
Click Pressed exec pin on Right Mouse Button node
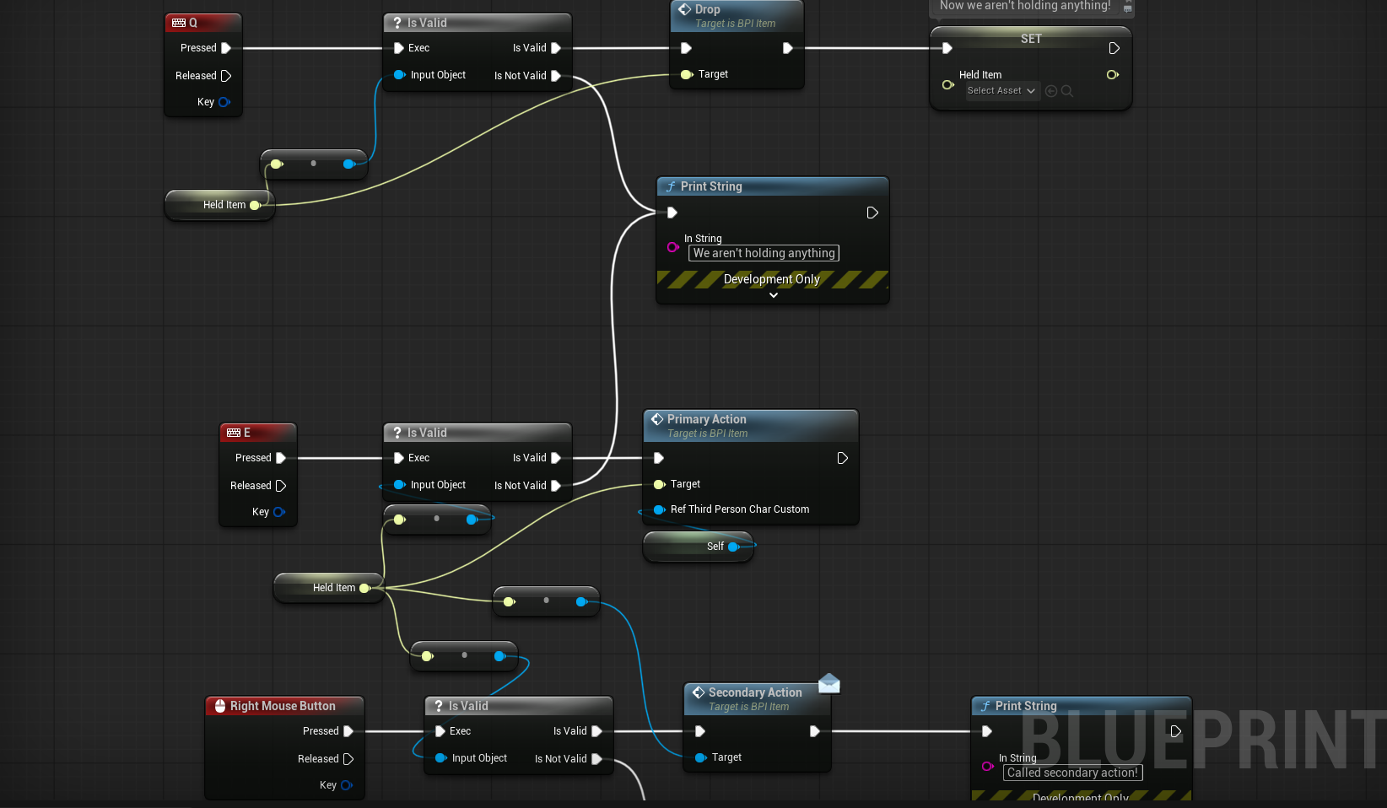pyautogui.click(x=348, y=731)
